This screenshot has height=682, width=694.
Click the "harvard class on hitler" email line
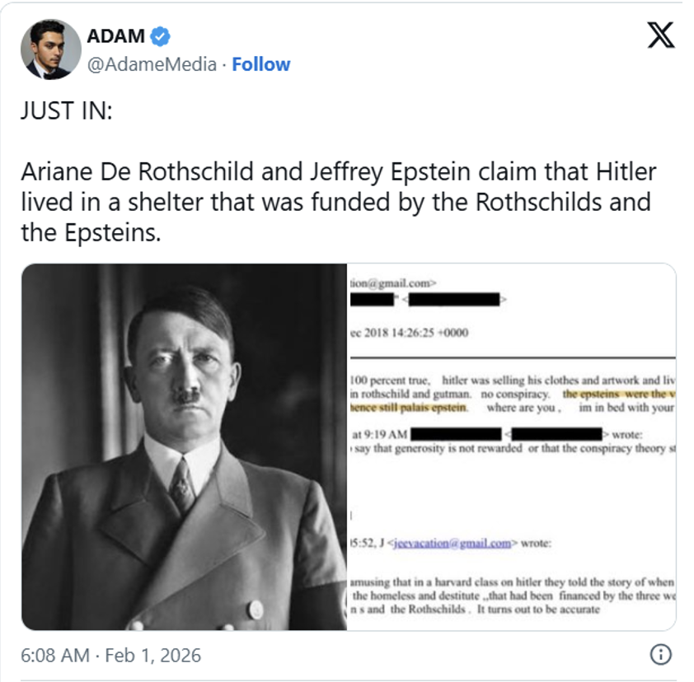(x=513, y=582)
